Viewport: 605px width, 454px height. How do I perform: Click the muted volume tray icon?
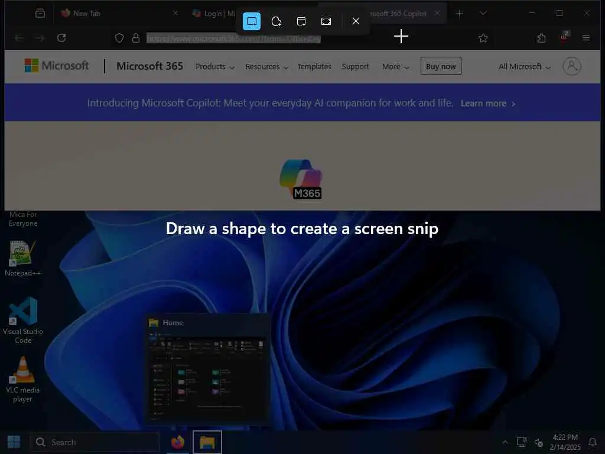click(539, 442)
